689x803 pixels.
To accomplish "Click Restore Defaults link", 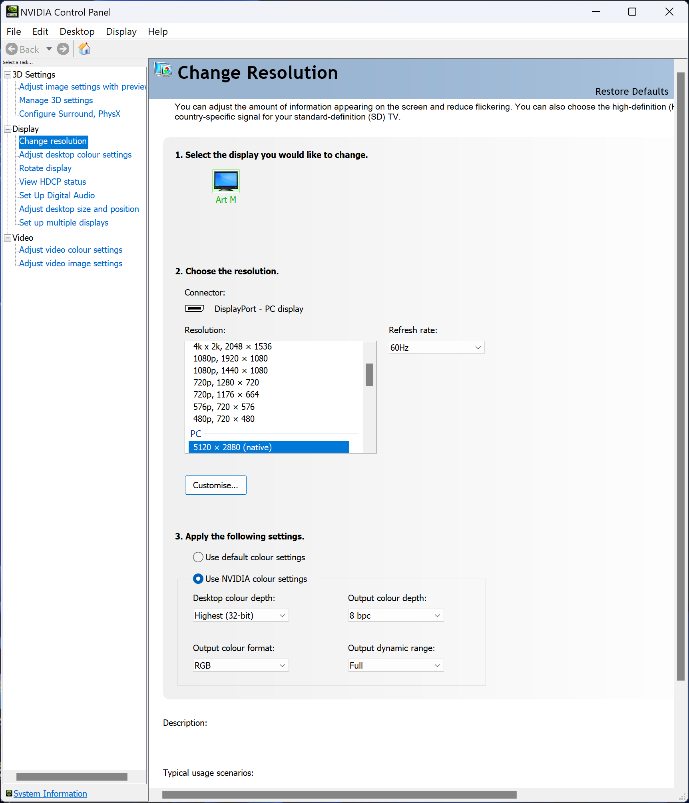I will pyautogui.click(x=631, y=92).
